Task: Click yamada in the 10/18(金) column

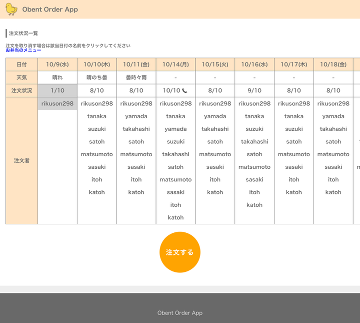Action: 333,116
